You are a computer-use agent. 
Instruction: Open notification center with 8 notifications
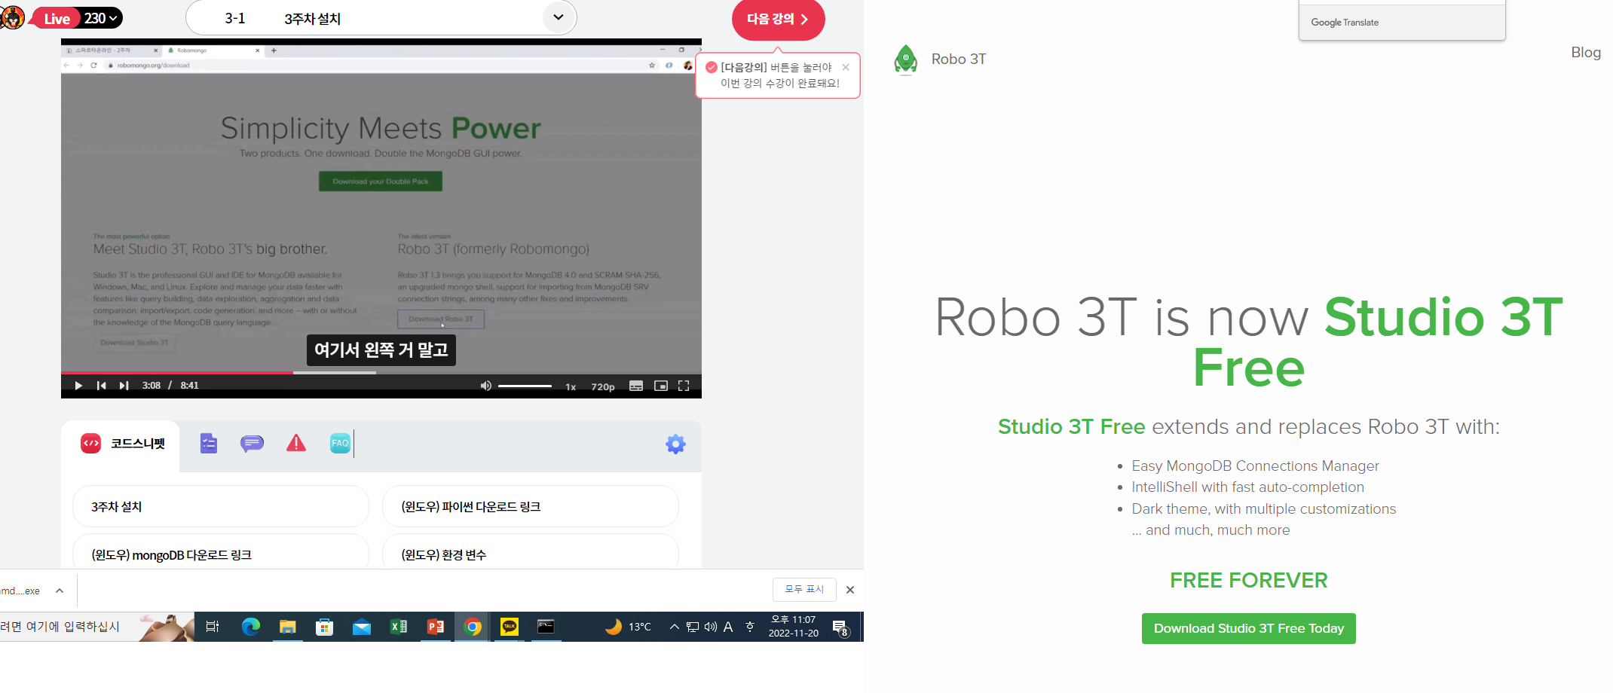(x=841, y=627)
